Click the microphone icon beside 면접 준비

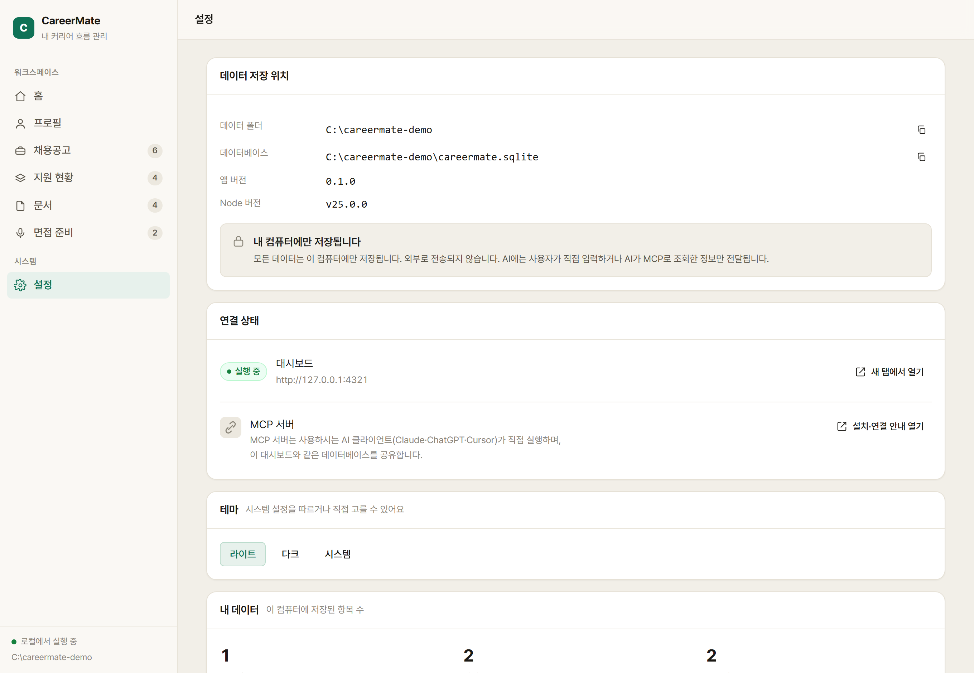[x=20, y=233]
